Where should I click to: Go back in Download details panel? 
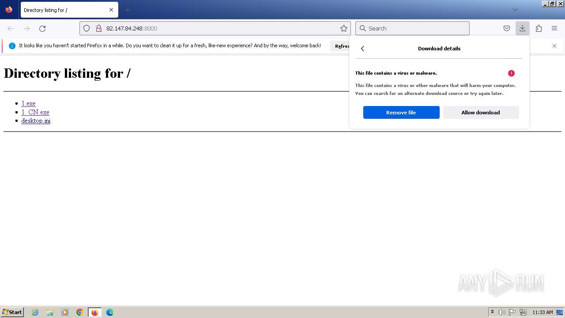(x=362, y=49)
